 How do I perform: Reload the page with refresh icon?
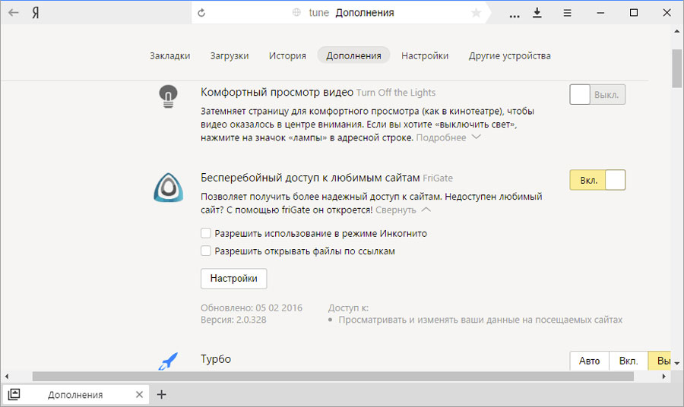201,13
